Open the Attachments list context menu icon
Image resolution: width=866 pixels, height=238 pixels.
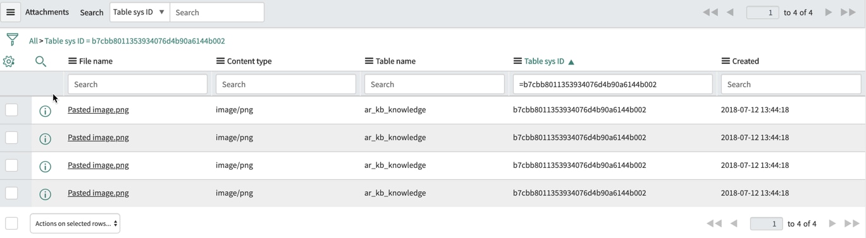coord(11,12)
